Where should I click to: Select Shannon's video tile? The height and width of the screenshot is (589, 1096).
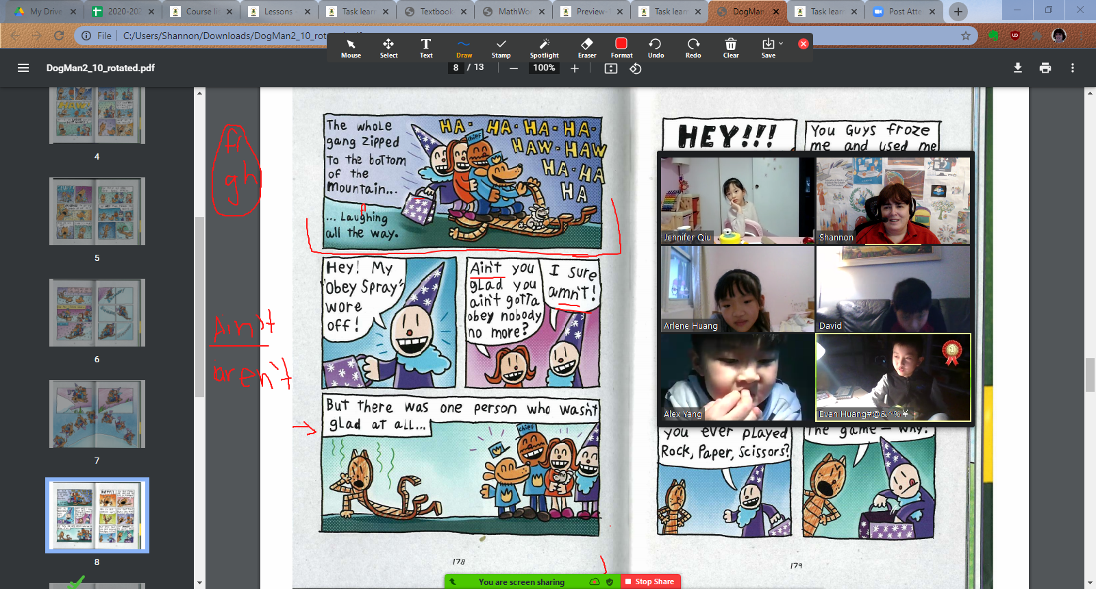893,201
